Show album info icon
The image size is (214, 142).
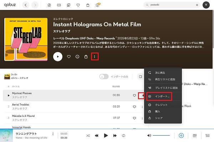click(x=77, y=56)
